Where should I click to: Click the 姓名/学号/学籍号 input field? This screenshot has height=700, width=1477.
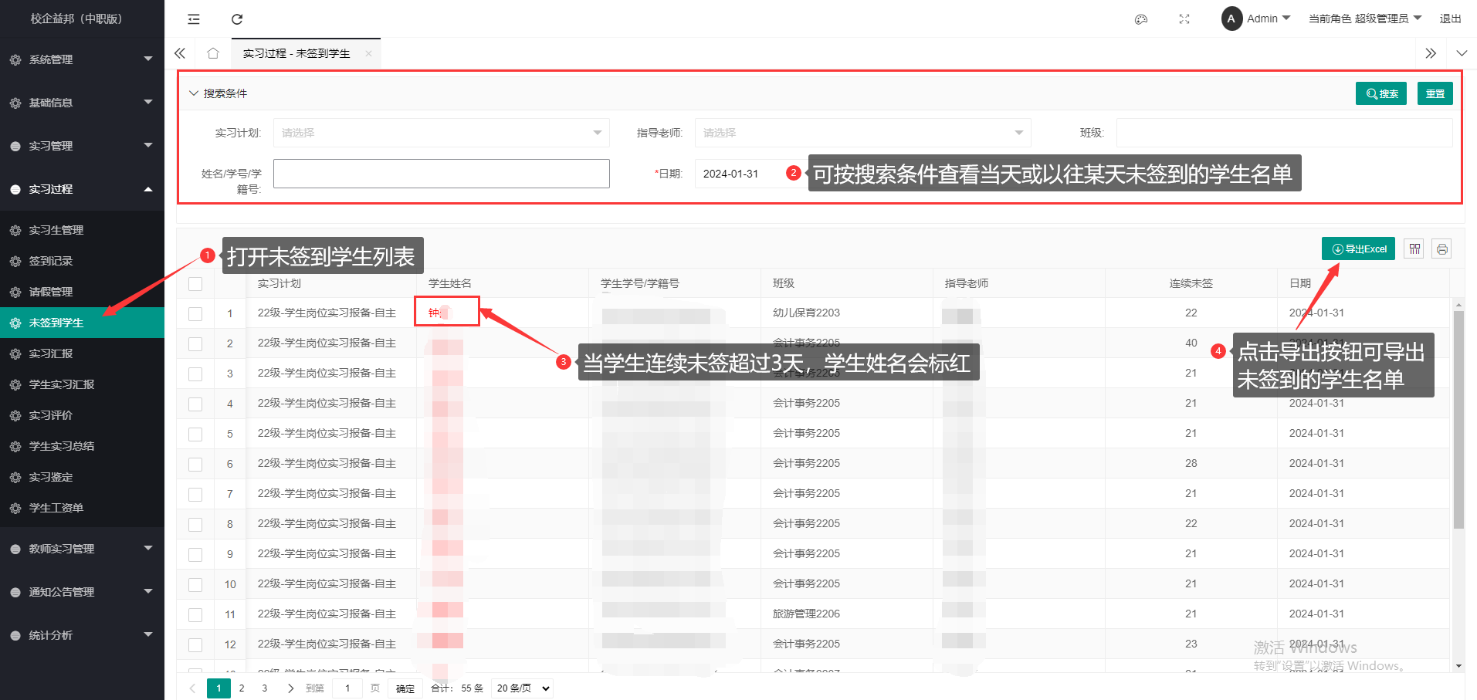441,174
